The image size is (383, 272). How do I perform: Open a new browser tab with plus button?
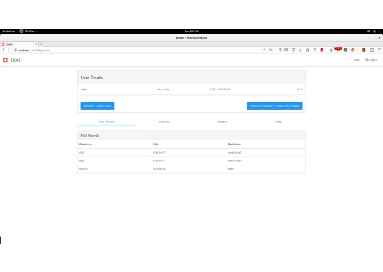[41, 44]
